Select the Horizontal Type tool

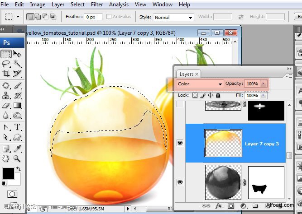pyautogui.click(x=17, y=127)
